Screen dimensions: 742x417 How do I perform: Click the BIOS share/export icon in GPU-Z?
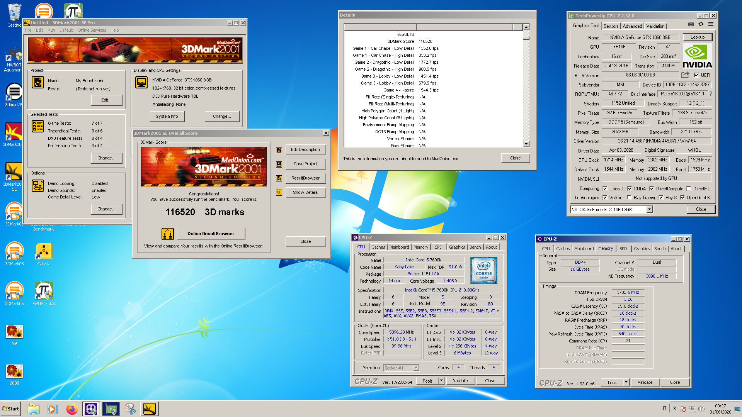click(685, 75)
